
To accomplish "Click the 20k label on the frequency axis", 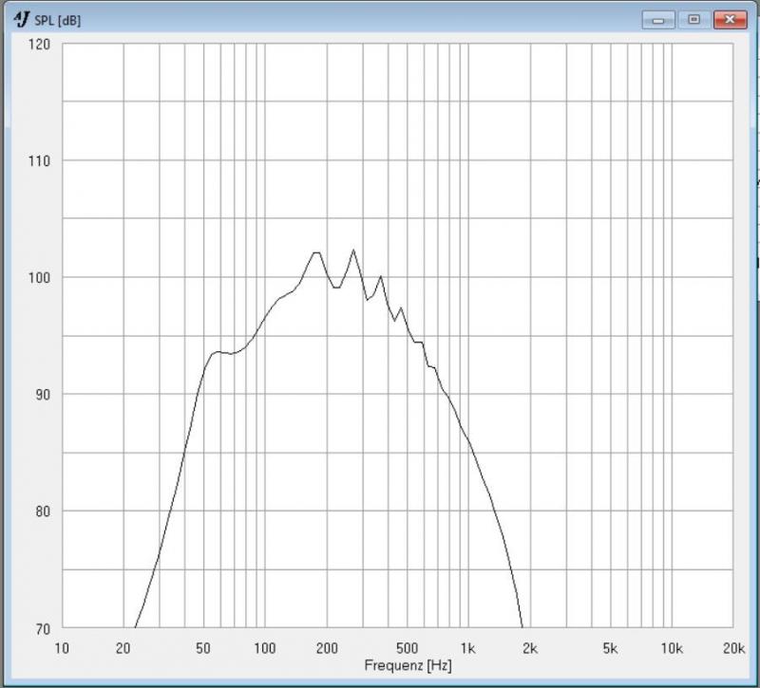I will point(732,649).
